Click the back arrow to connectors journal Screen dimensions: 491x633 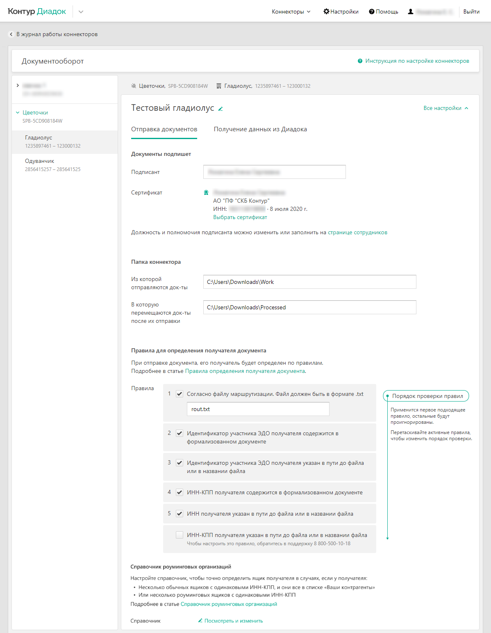tap(11, 34)
